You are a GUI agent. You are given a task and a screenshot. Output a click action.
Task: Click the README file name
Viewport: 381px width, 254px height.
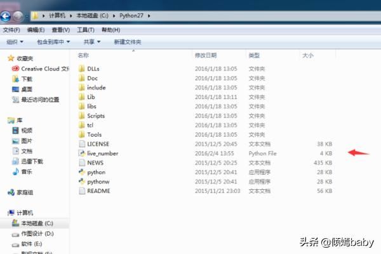tap(98, 191)
